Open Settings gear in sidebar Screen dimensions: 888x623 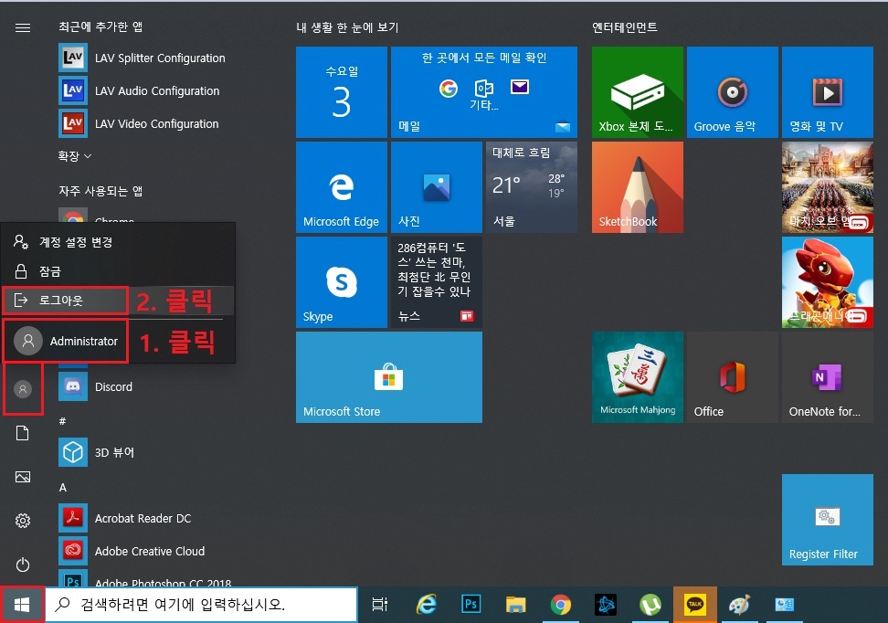click(23, 521)
